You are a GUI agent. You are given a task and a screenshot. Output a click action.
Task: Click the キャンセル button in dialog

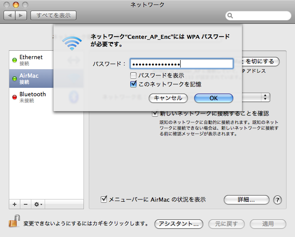[x=168, y=98]
